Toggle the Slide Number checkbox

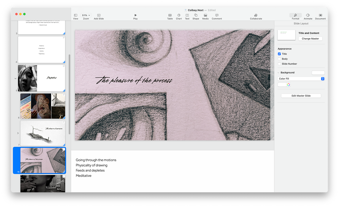pyautogui.click(x=279, y=64)
